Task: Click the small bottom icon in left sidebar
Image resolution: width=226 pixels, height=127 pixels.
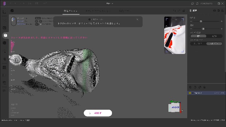Action: 4,91
